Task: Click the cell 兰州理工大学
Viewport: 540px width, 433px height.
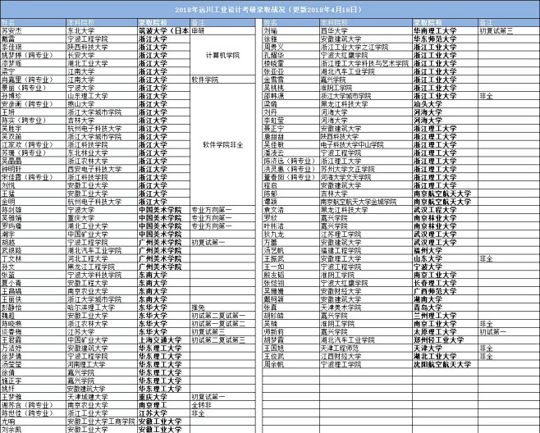Action: (445, 316)
